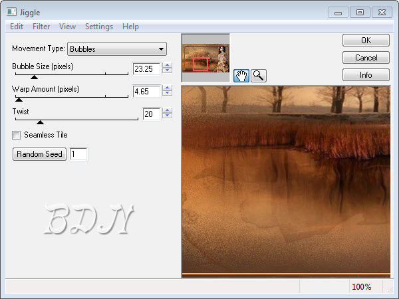
Task: Open the Movement Type dropdown
Action: click(117, 49)
